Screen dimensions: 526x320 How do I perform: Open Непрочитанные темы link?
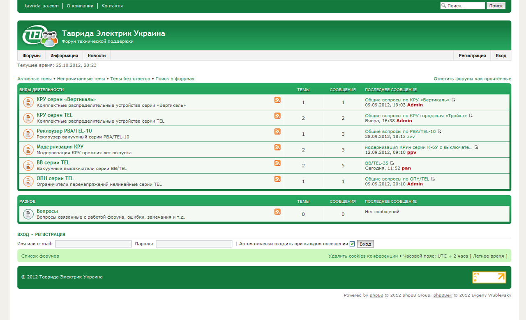coord(81,79)
